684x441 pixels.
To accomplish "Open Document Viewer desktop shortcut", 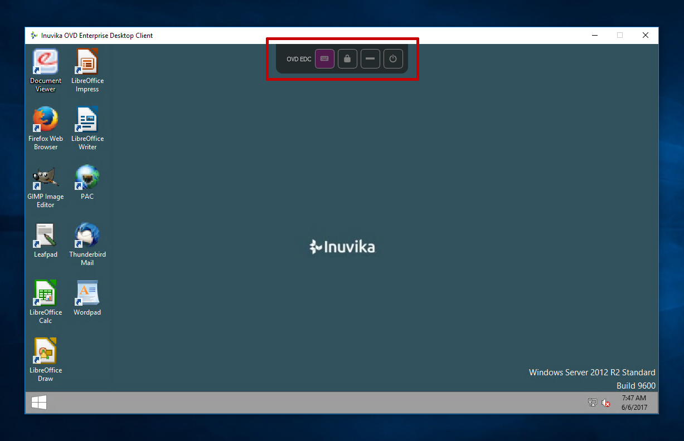I will [x=46, y=62].
